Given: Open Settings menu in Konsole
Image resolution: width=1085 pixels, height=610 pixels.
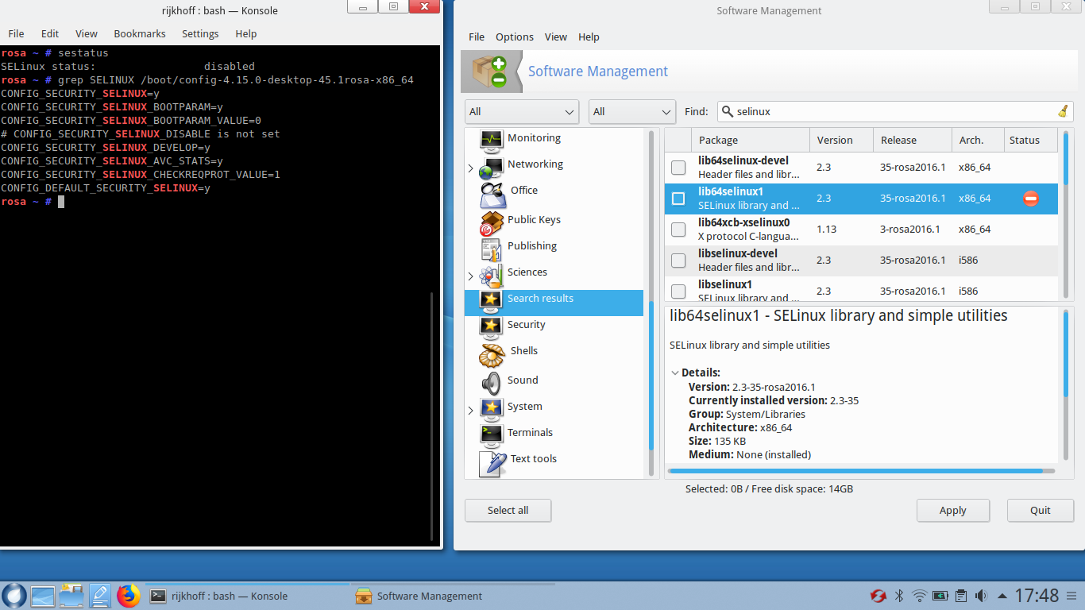Looking at the screenshot, I should click(200, 33).
